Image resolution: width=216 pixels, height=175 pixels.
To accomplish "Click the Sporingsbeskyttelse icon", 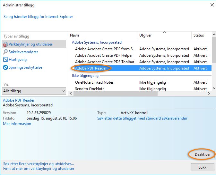I will [x=5, y=67].
